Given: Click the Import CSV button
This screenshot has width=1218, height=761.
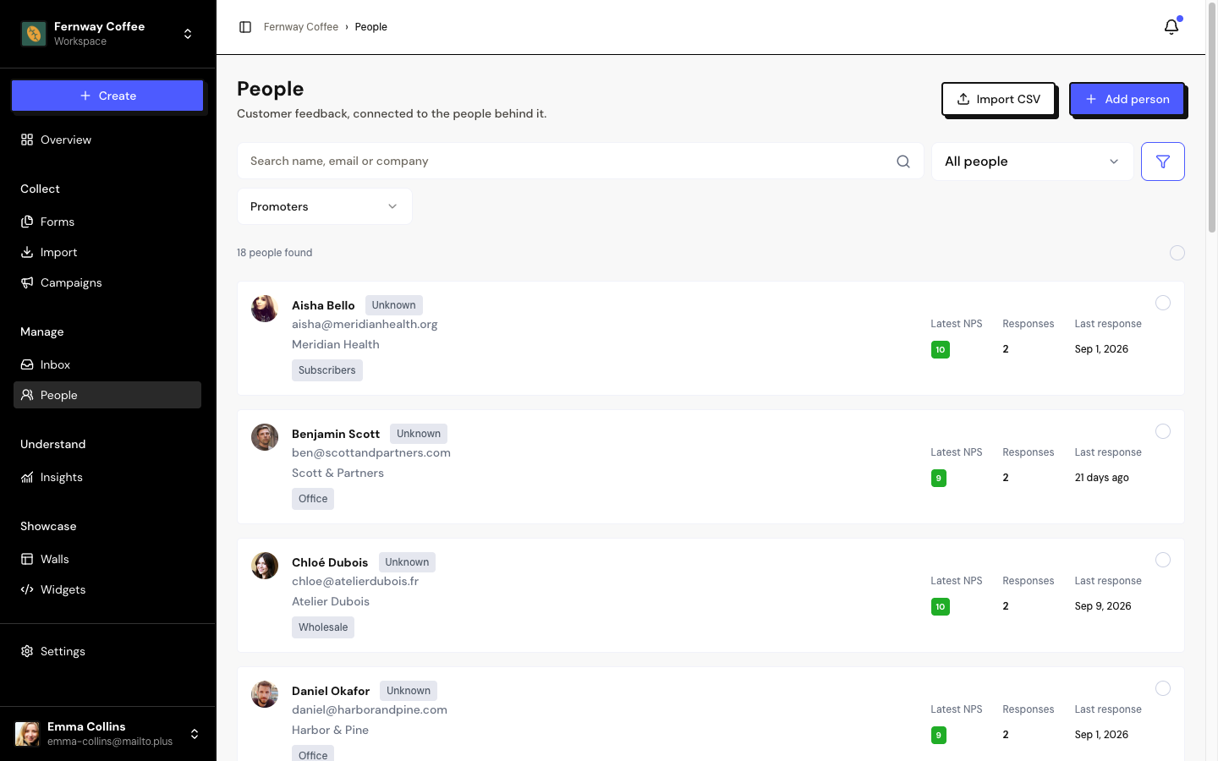Looking at the screenshot, I should pos(998,99).
